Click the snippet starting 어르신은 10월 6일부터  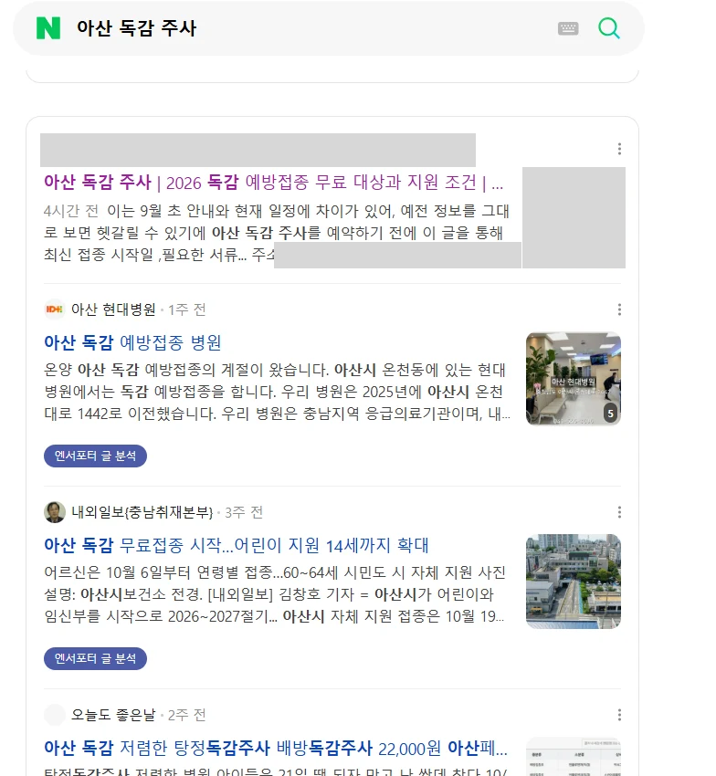pyautogui.click(x=275, y=594)
